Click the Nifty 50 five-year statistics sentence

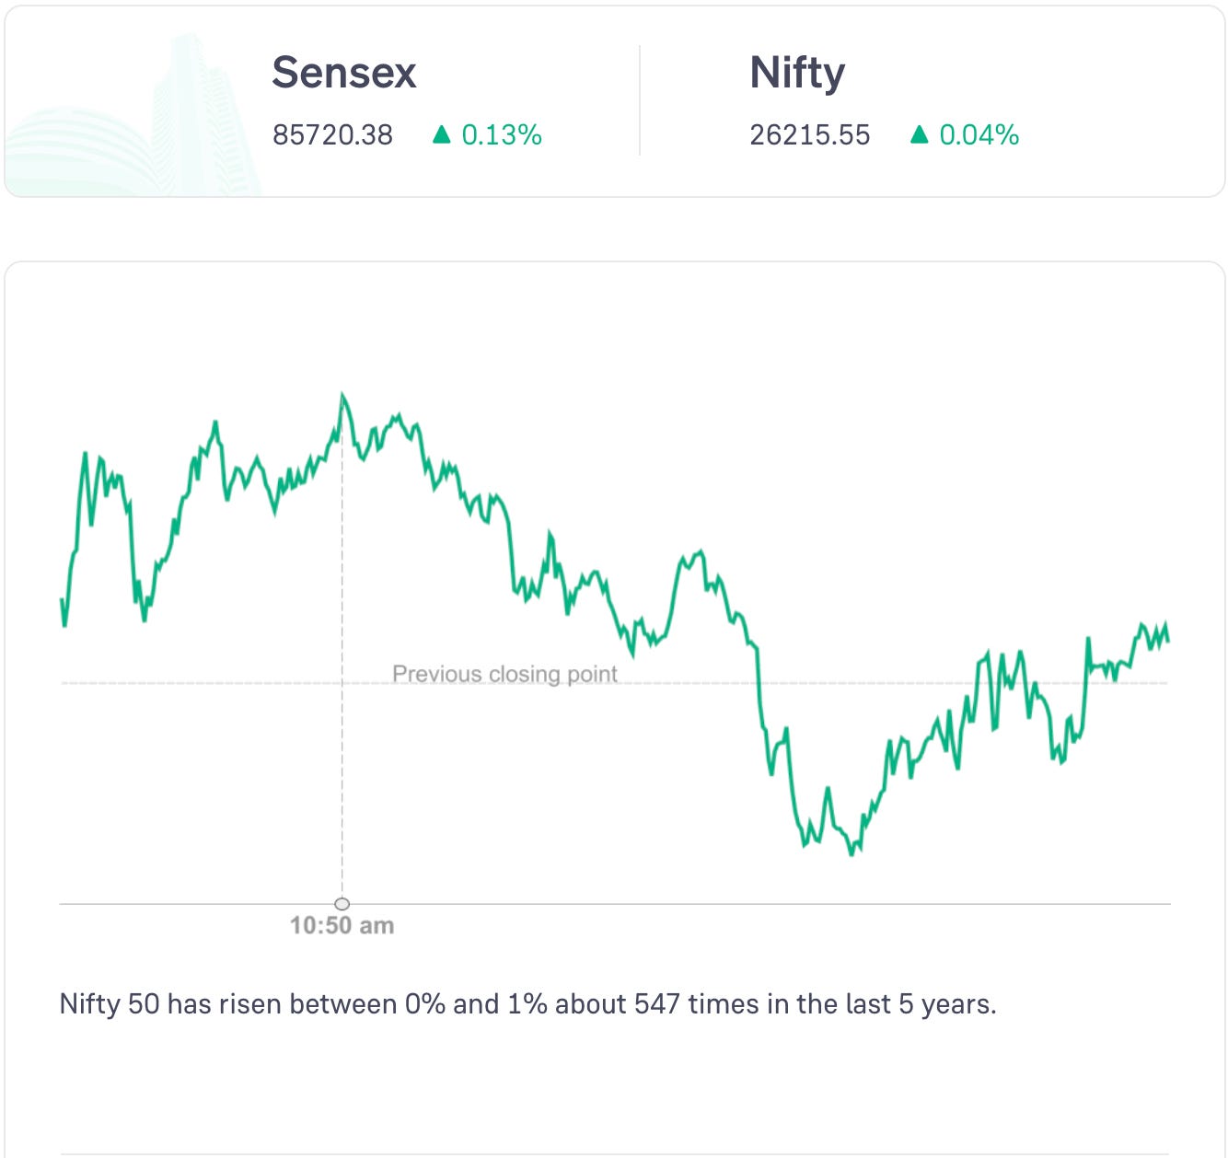coord(527,1003)
